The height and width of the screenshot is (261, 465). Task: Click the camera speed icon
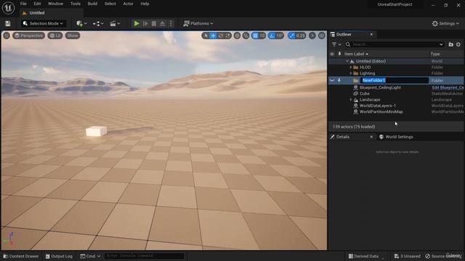(312, 36)
